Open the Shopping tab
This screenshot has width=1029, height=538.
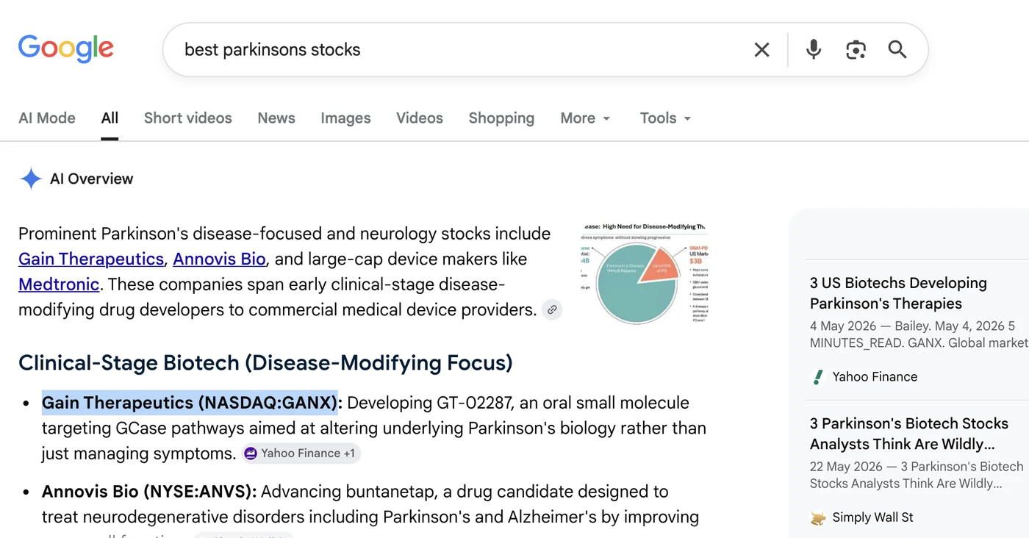(501, 118)
